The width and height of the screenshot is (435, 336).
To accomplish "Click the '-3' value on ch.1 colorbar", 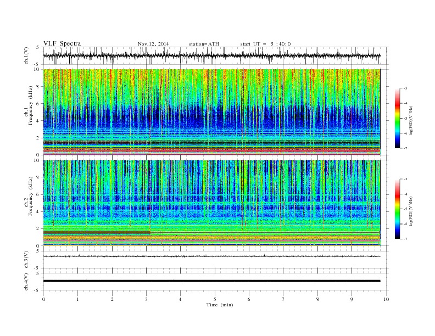I will coord(405,88).
